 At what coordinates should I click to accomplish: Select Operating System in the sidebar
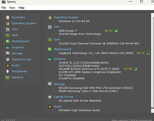[24, 23]
